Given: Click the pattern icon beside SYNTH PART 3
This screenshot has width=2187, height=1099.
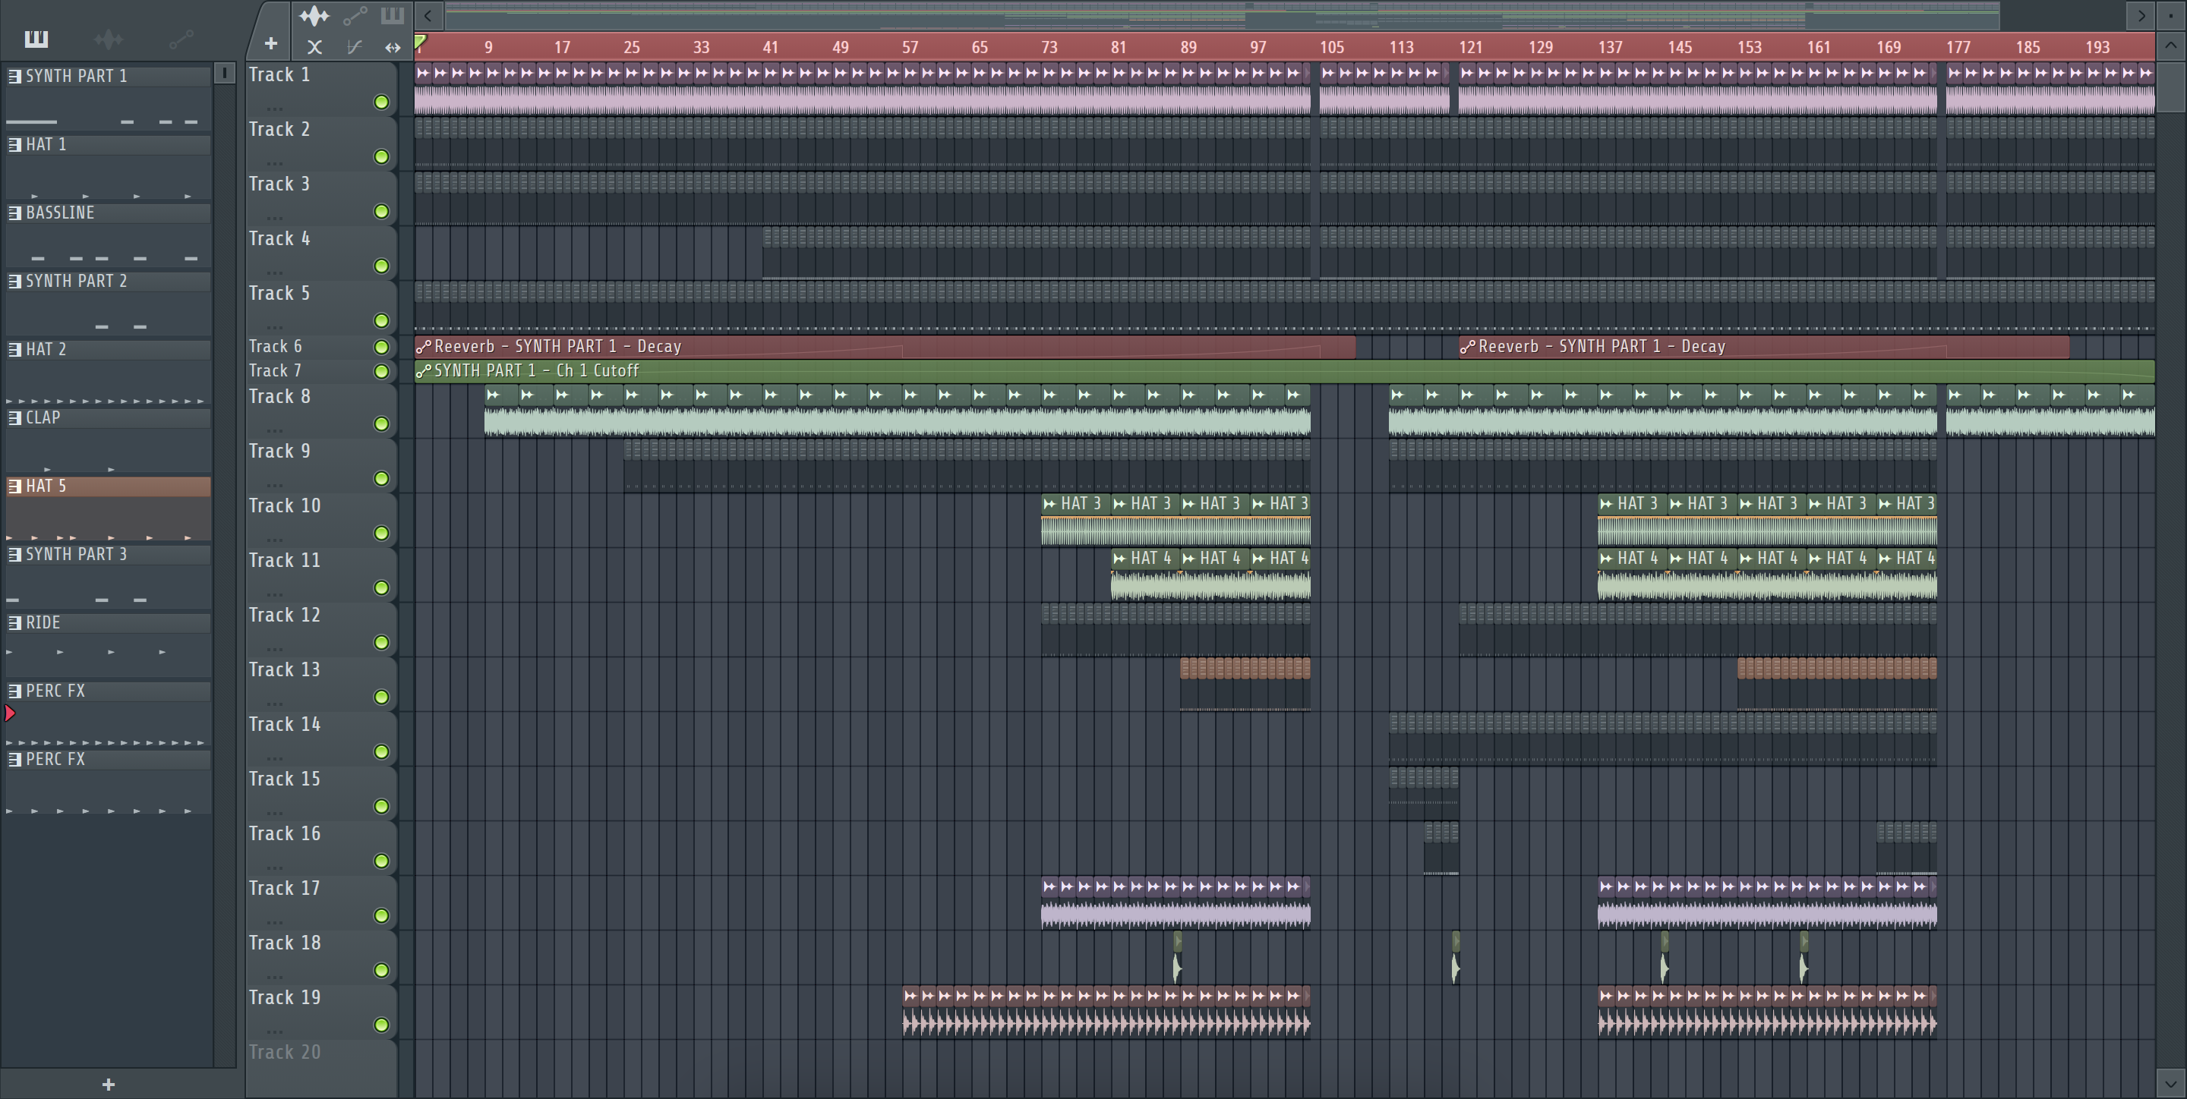Looking at the screenshot, I should click(14, 554).
